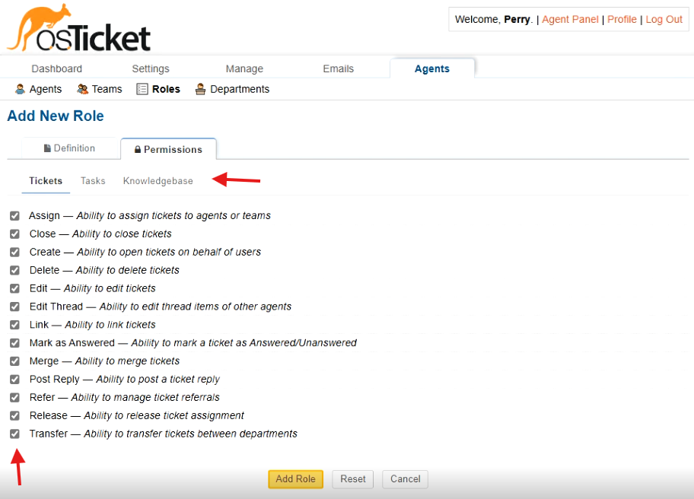The height and width of the screenshot is (499, 694).
Task: Uncheck the Assign permission checkbox
Action: pos(14,216)
